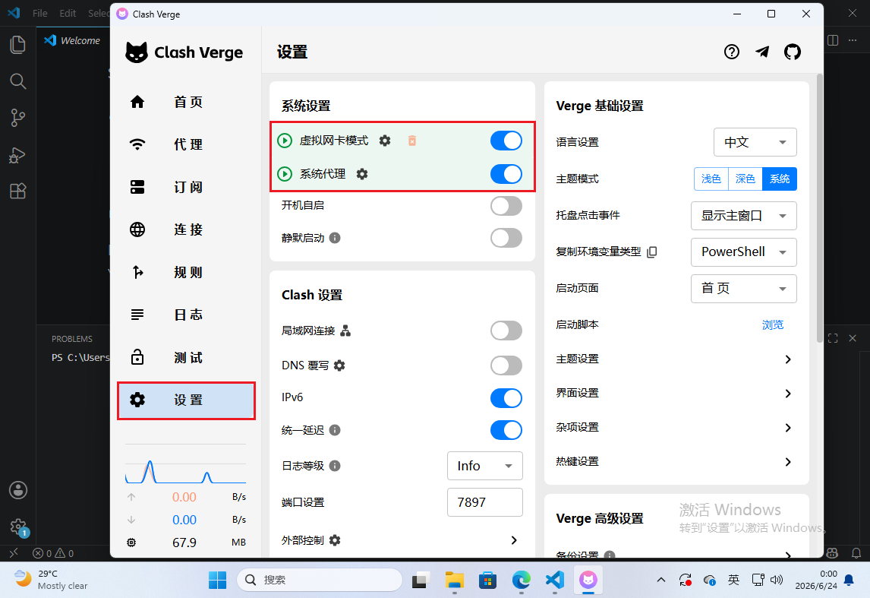Open the 启动页面 dropdown
The height and width of the screenshot is (598, 870).
[x=743, y=289]
